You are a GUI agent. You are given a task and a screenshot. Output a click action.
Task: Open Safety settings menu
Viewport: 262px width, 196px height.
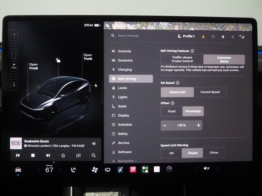tap(131, 134)
